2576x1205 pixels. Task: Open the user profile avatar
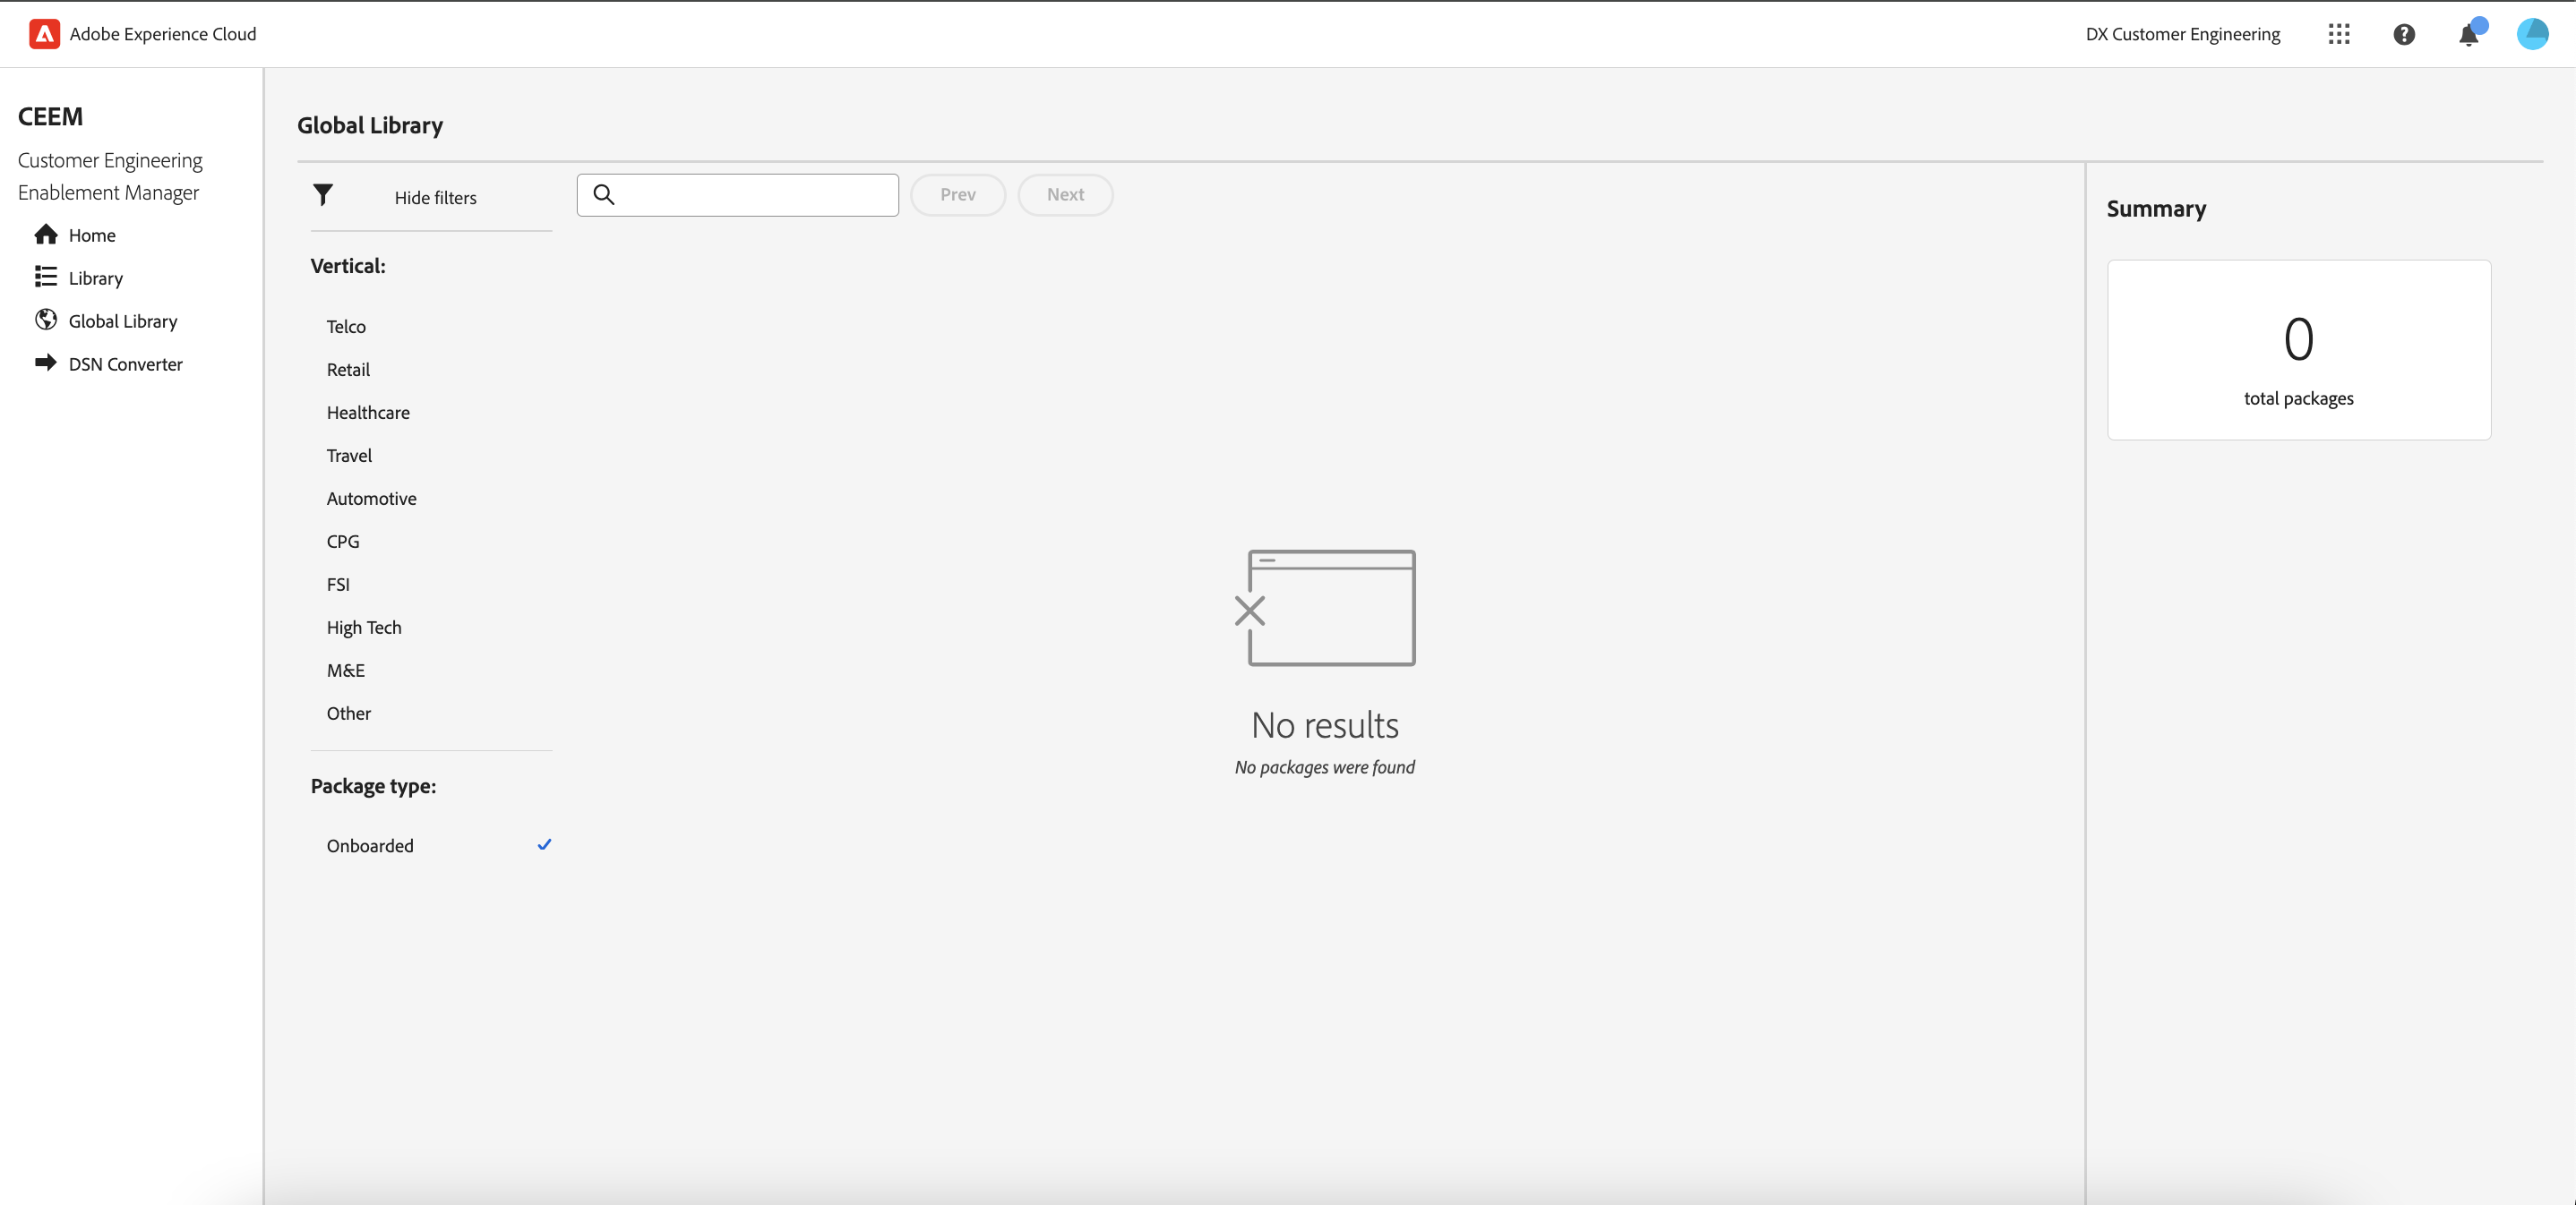(2532, 34)
